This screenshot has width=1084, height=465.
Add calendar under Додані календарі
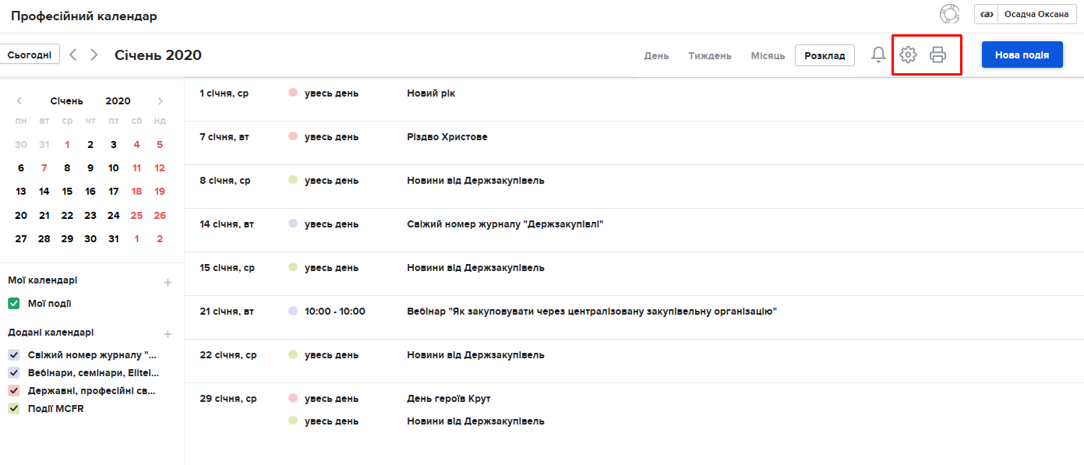coord(168,334)
